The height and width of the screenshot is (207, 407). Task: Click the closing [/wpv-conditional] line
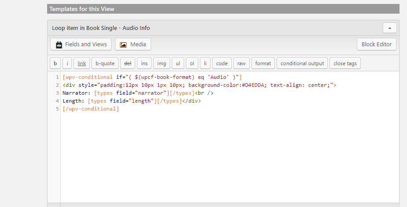(x=91, y=109)
